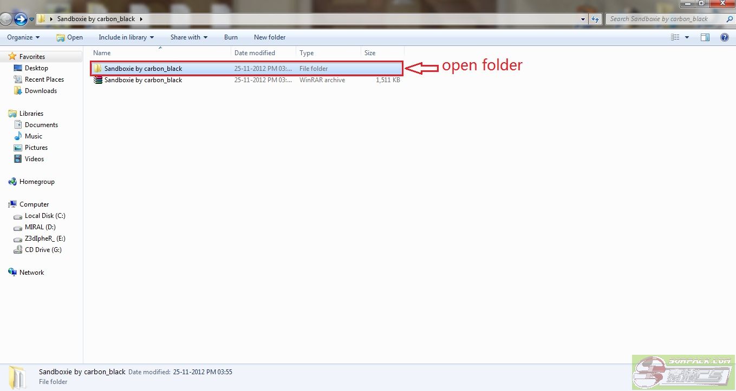Sort by Date modified column header
Image resolution: width=736 pixels, height=391 pixels.
pyautogui.click(x=255, y=53)
